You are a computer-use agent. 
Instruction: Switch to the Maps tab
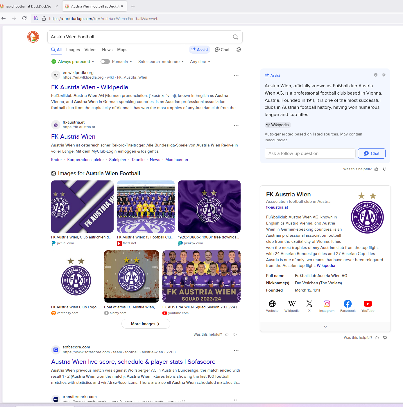click(x=122, y=50)
